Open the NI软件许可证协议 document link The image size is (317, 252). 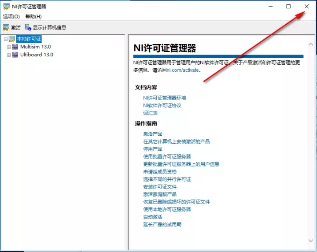[162, 105]
